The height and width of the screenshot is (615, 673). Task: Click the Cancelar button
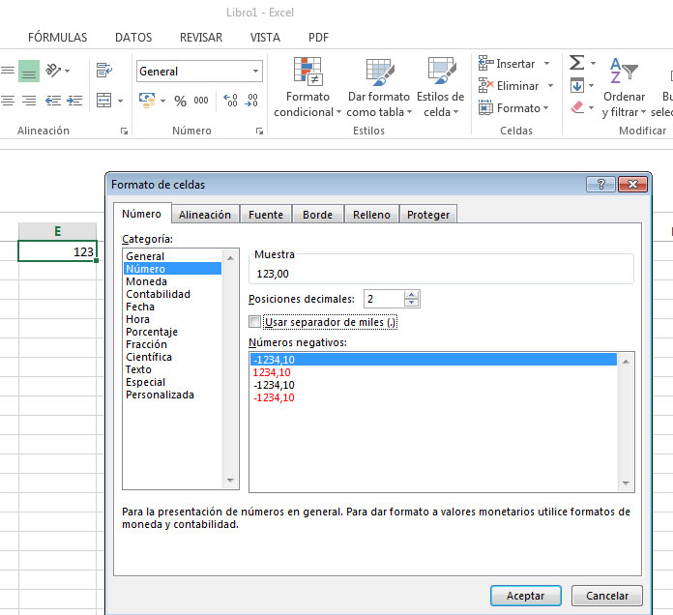[x=607, y=596]
